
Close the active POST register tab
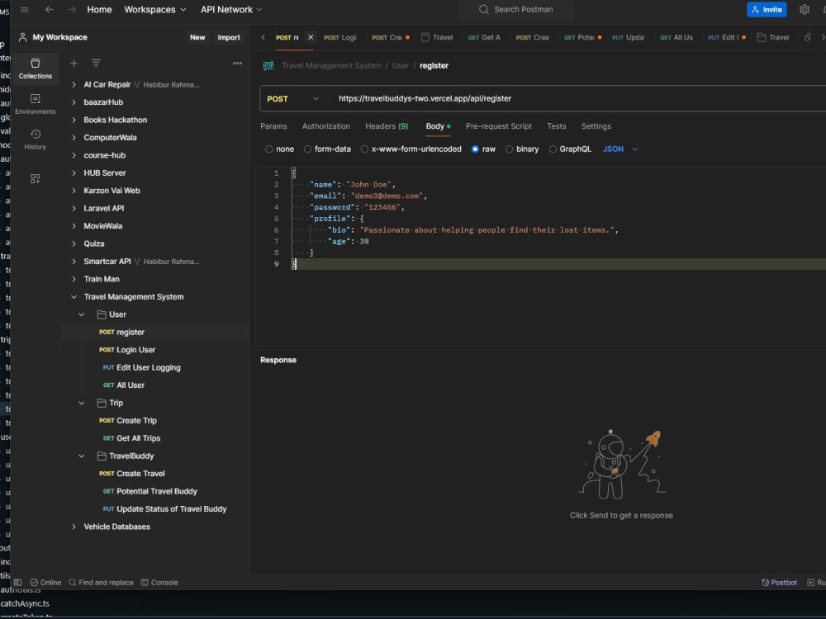click(x=311, y=37)
